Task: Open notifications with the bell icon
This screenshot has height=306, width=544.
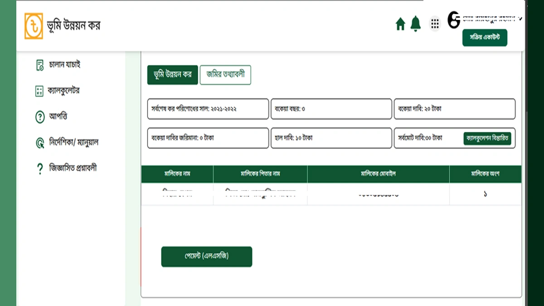Action: tap(416, 24)
